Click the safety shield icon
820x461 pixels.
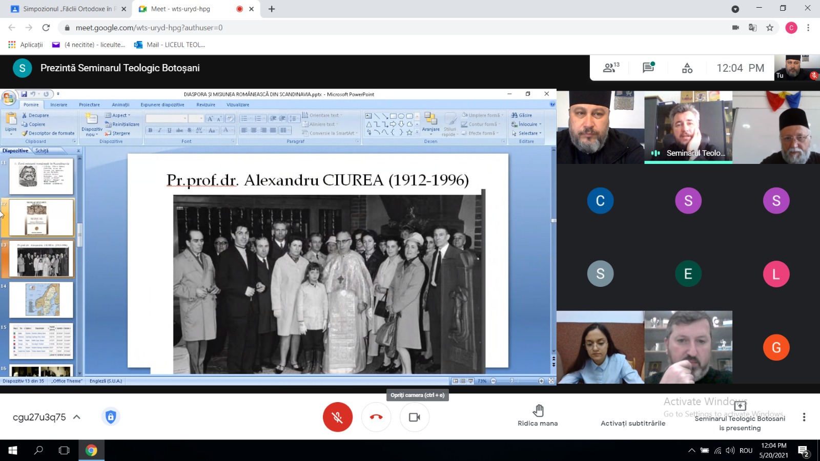coord(111,417)
